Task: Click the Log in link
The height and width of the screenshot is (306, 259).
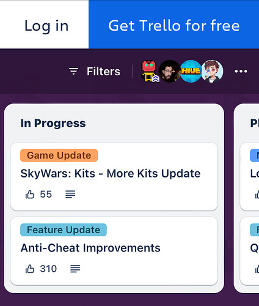Action: 46,26
